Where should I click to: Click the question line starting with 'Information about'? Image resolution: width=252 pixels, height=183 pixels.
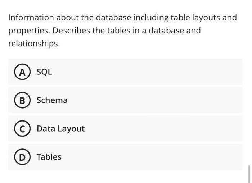(x=122, y=18)
